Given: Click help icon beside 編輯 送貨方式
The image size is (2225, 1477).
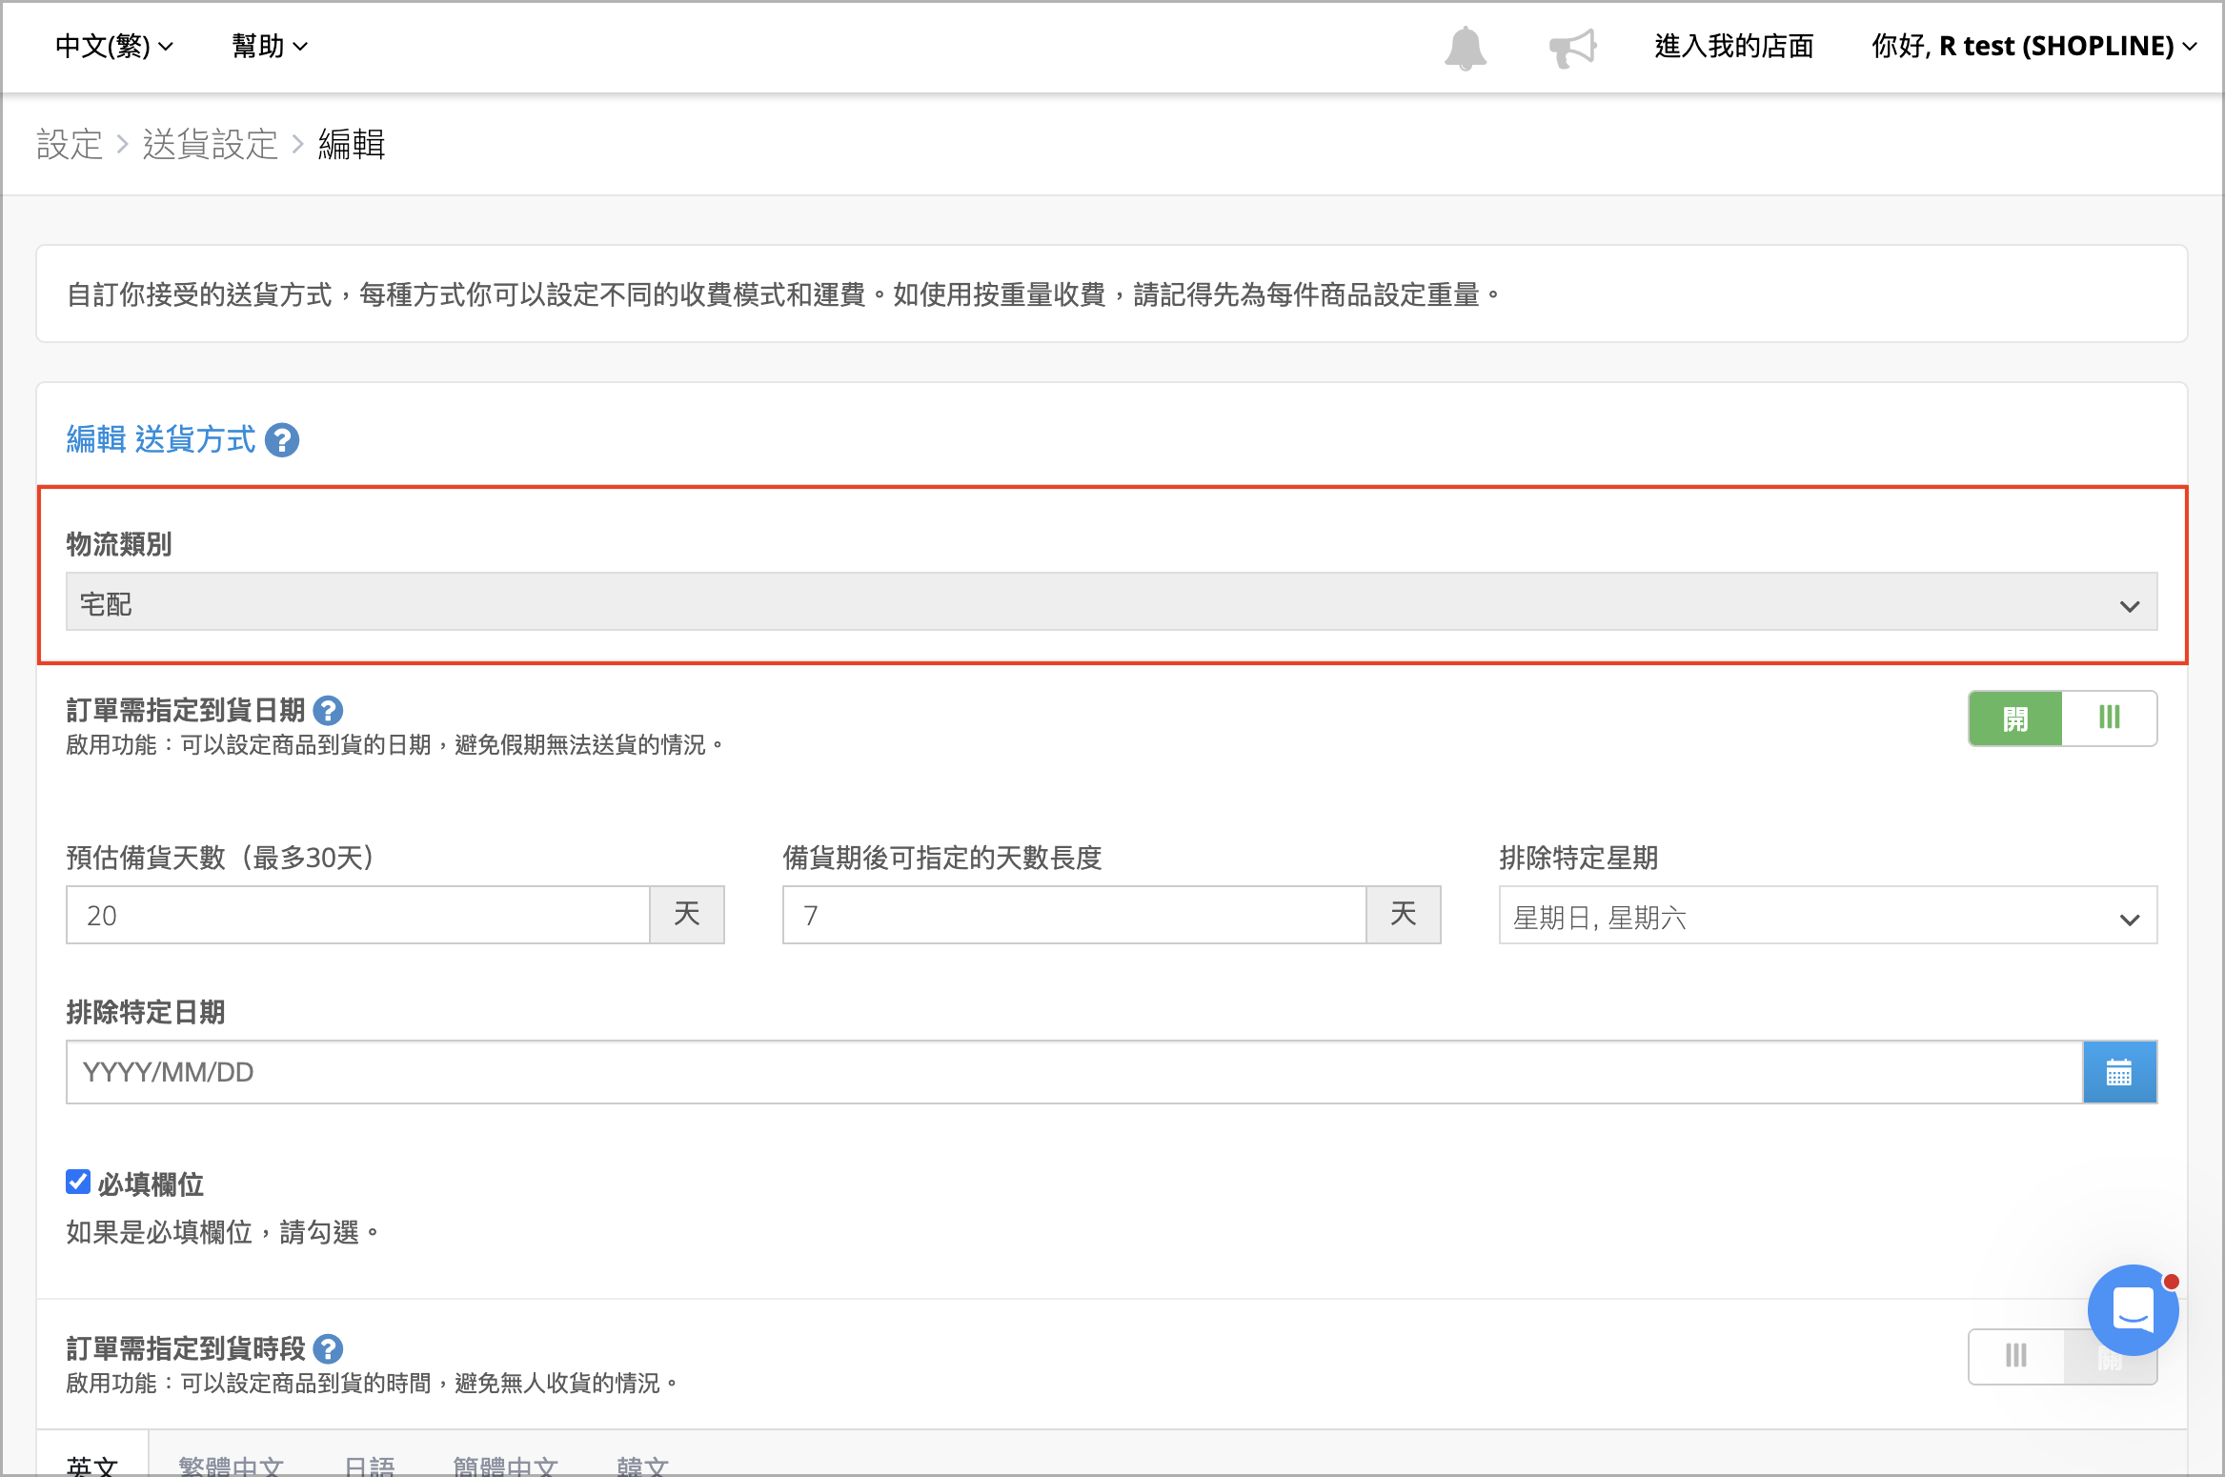Looking at the screenshot, I should click(x=282, y=440).
